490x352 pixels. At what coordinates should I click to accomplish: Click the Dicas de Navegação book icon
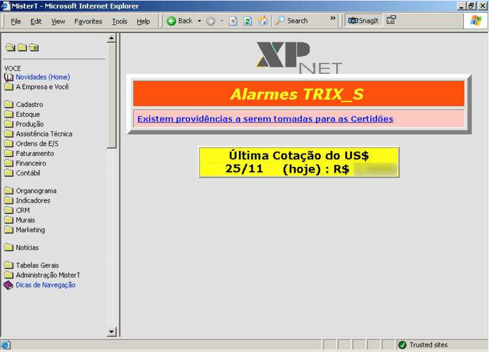click(x=8, y=285)
